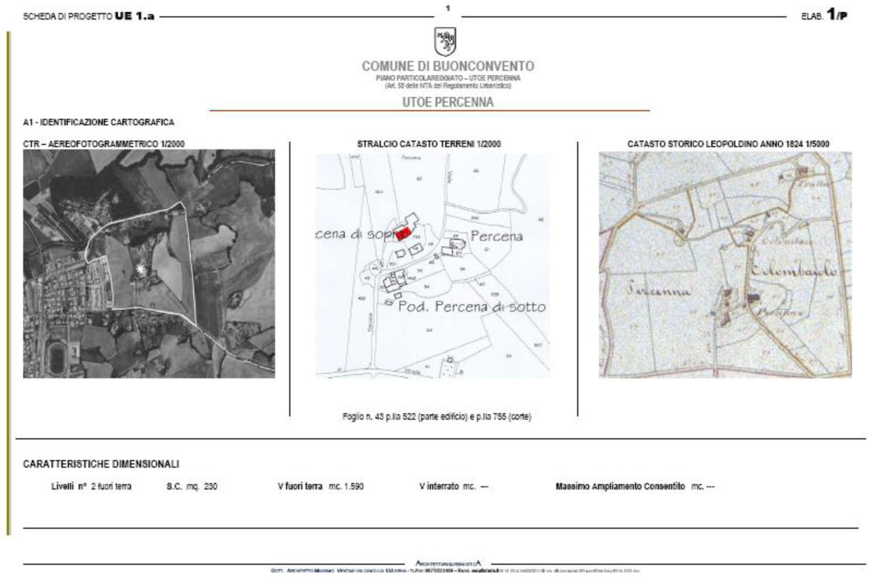Click the 'ArchitetturaUrbanisticA' footer label
Screen dimensions: 869x578
449,563
